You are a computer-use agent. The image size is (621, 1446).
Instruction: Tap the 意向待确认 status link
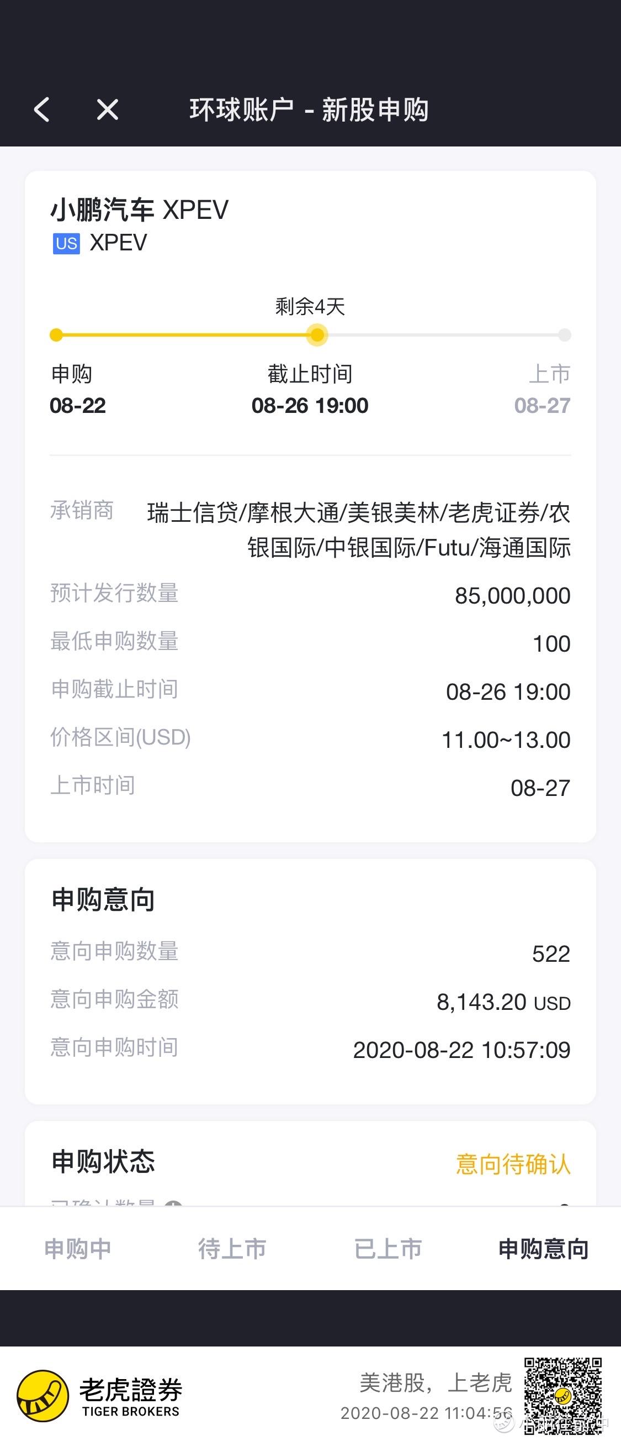[513, 1164]
